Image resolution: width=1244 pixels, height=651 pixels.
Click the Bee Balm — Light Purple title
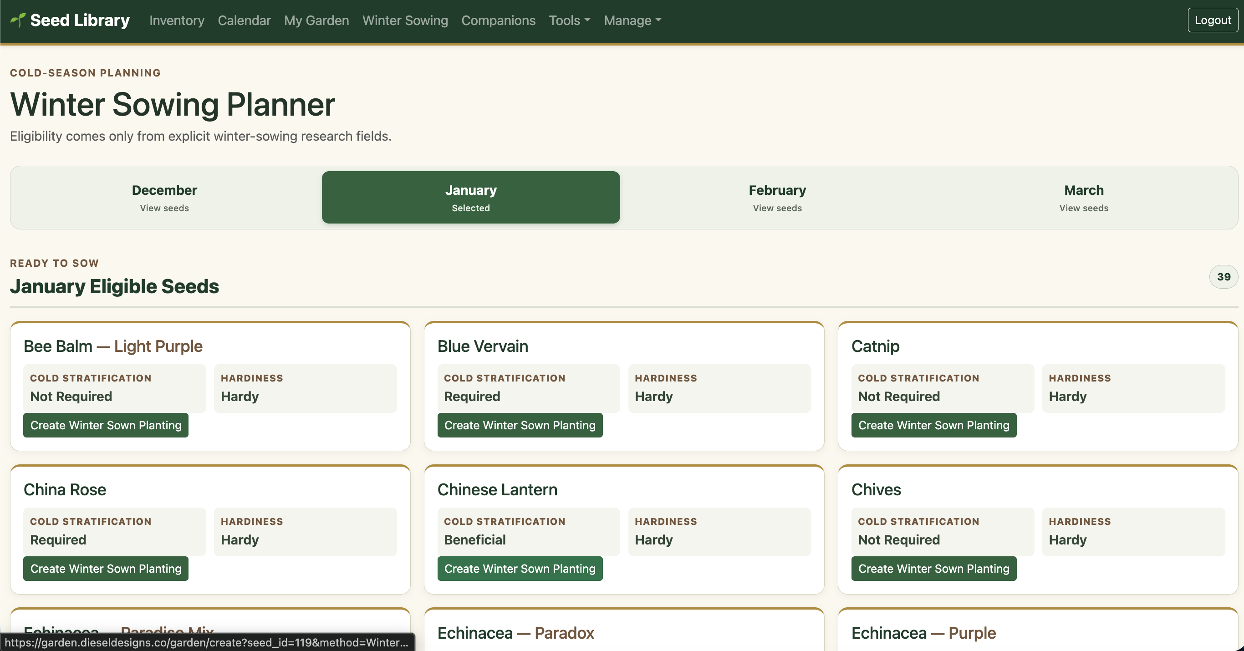tap(113, 346)
